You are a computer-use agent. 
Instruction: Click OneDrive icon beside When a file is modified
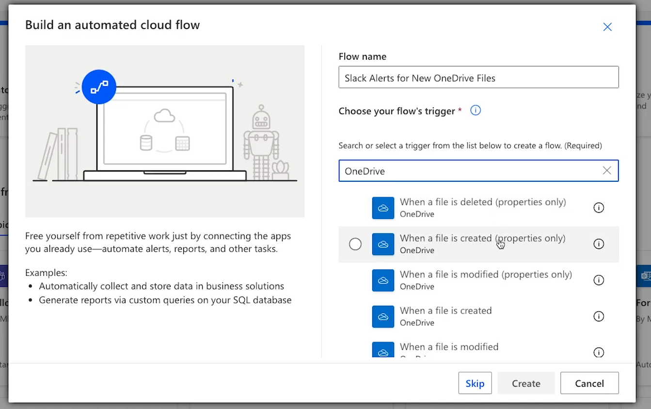383,350
